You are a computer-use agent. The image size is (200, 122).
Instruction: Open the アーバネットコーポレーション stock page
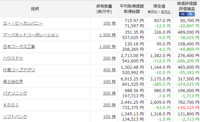click(x=31, y=35)
